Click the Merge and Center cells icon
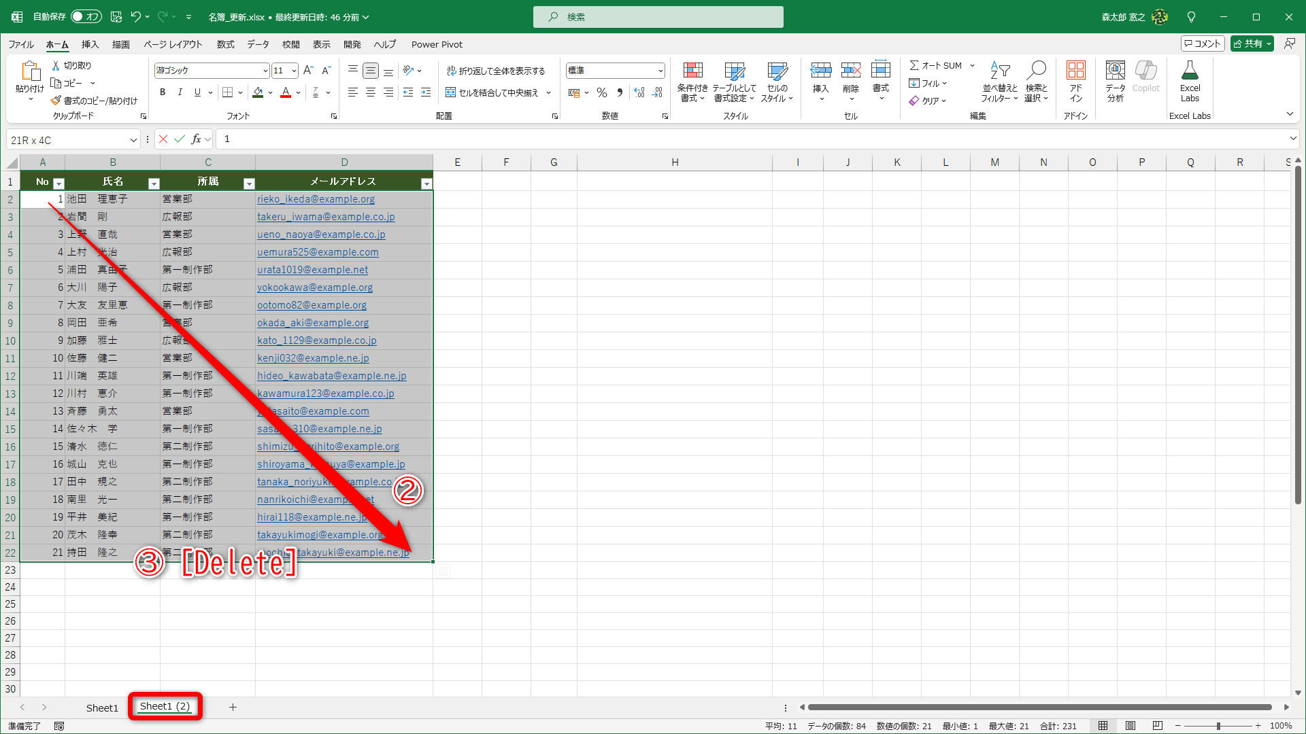 pos(451,92)
